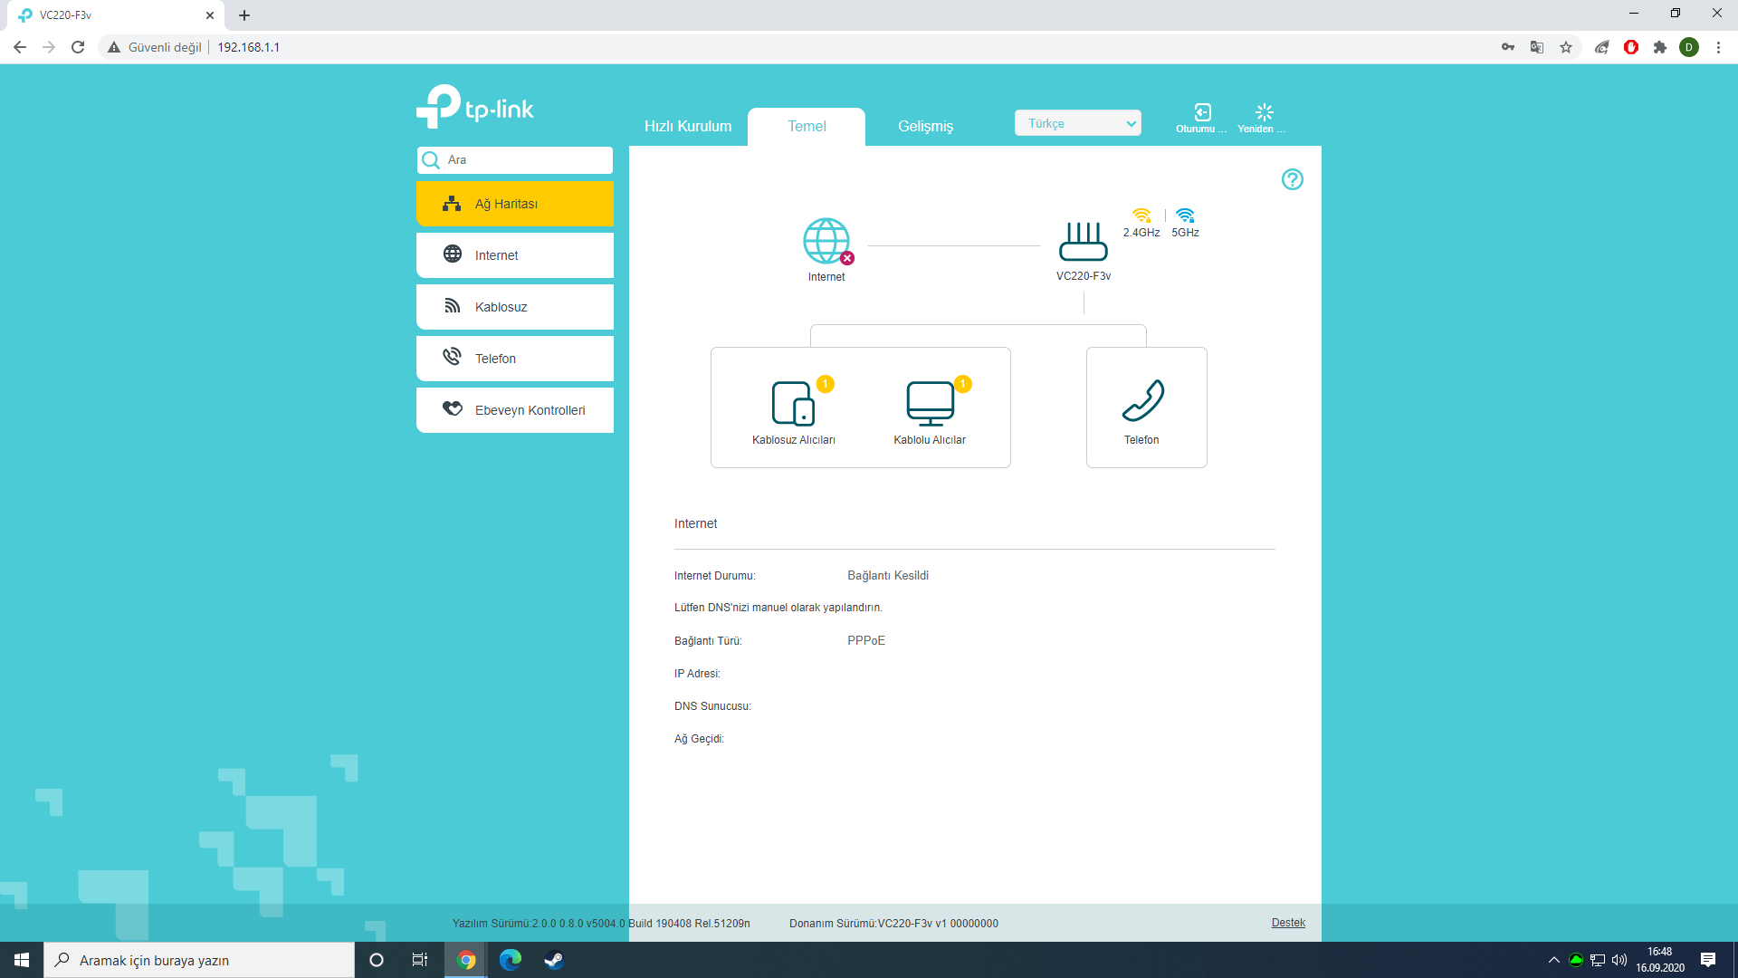Click the Telefon handset icon

click(1142, 401)
